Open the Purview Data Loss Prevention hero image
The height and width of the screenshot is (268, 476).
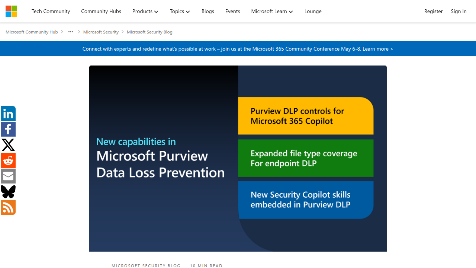click(238, 159)
